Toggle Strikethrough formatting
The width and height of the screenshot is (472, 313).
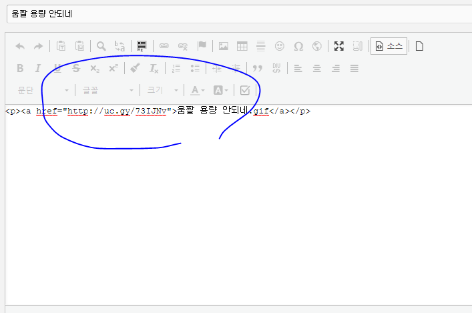point(76,68)
